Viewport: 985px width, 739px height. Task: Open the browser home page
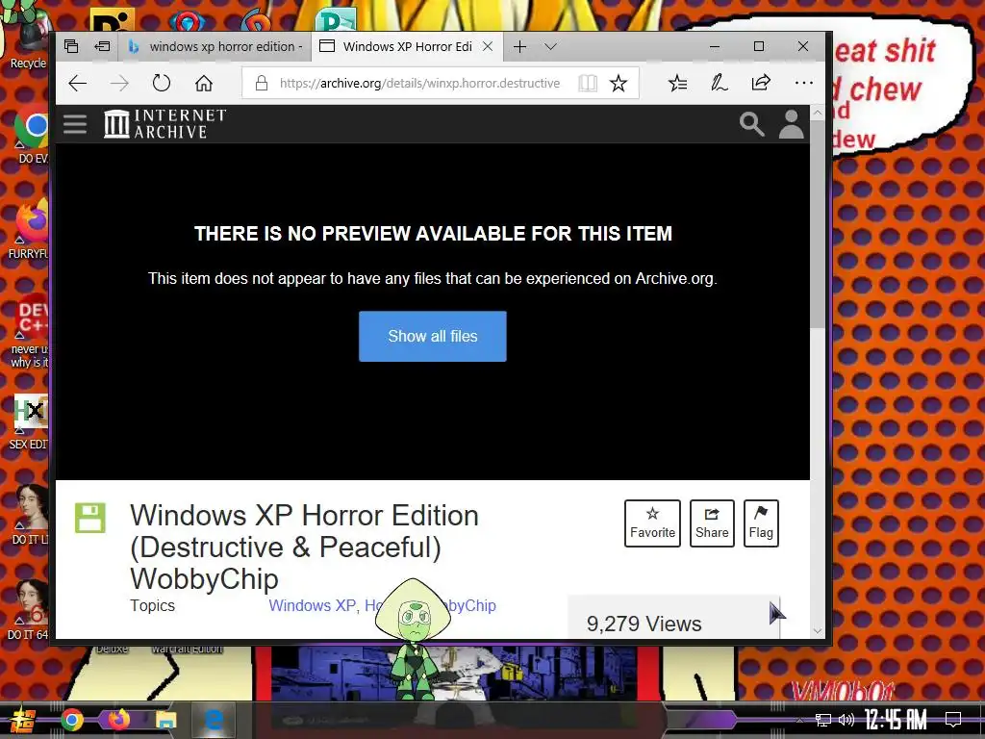(204, 83)
